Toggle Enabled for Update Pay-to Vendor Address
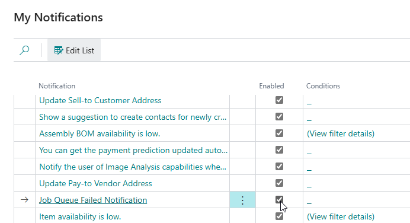410x223 pixels. pyautogui.click(x=279, y=183)
